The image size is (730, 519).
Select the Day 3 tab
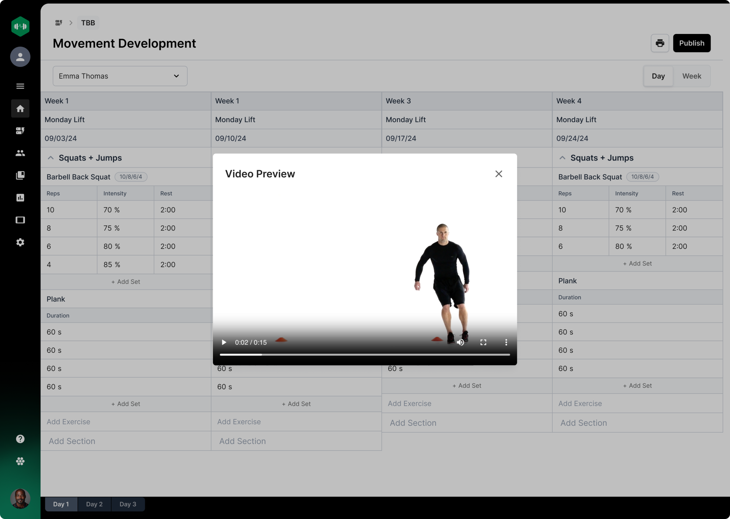coord(128,504)
